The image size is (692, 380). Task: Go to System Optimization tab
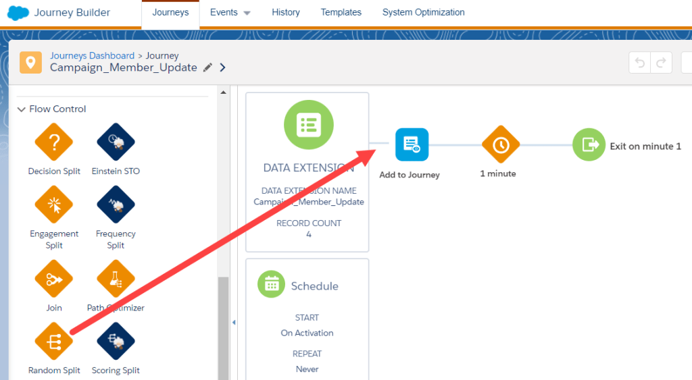tap(423, 13)
